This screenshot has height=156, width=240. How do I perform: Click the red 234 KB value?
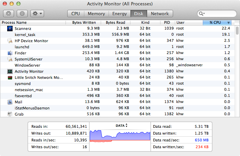pos(202,147)
